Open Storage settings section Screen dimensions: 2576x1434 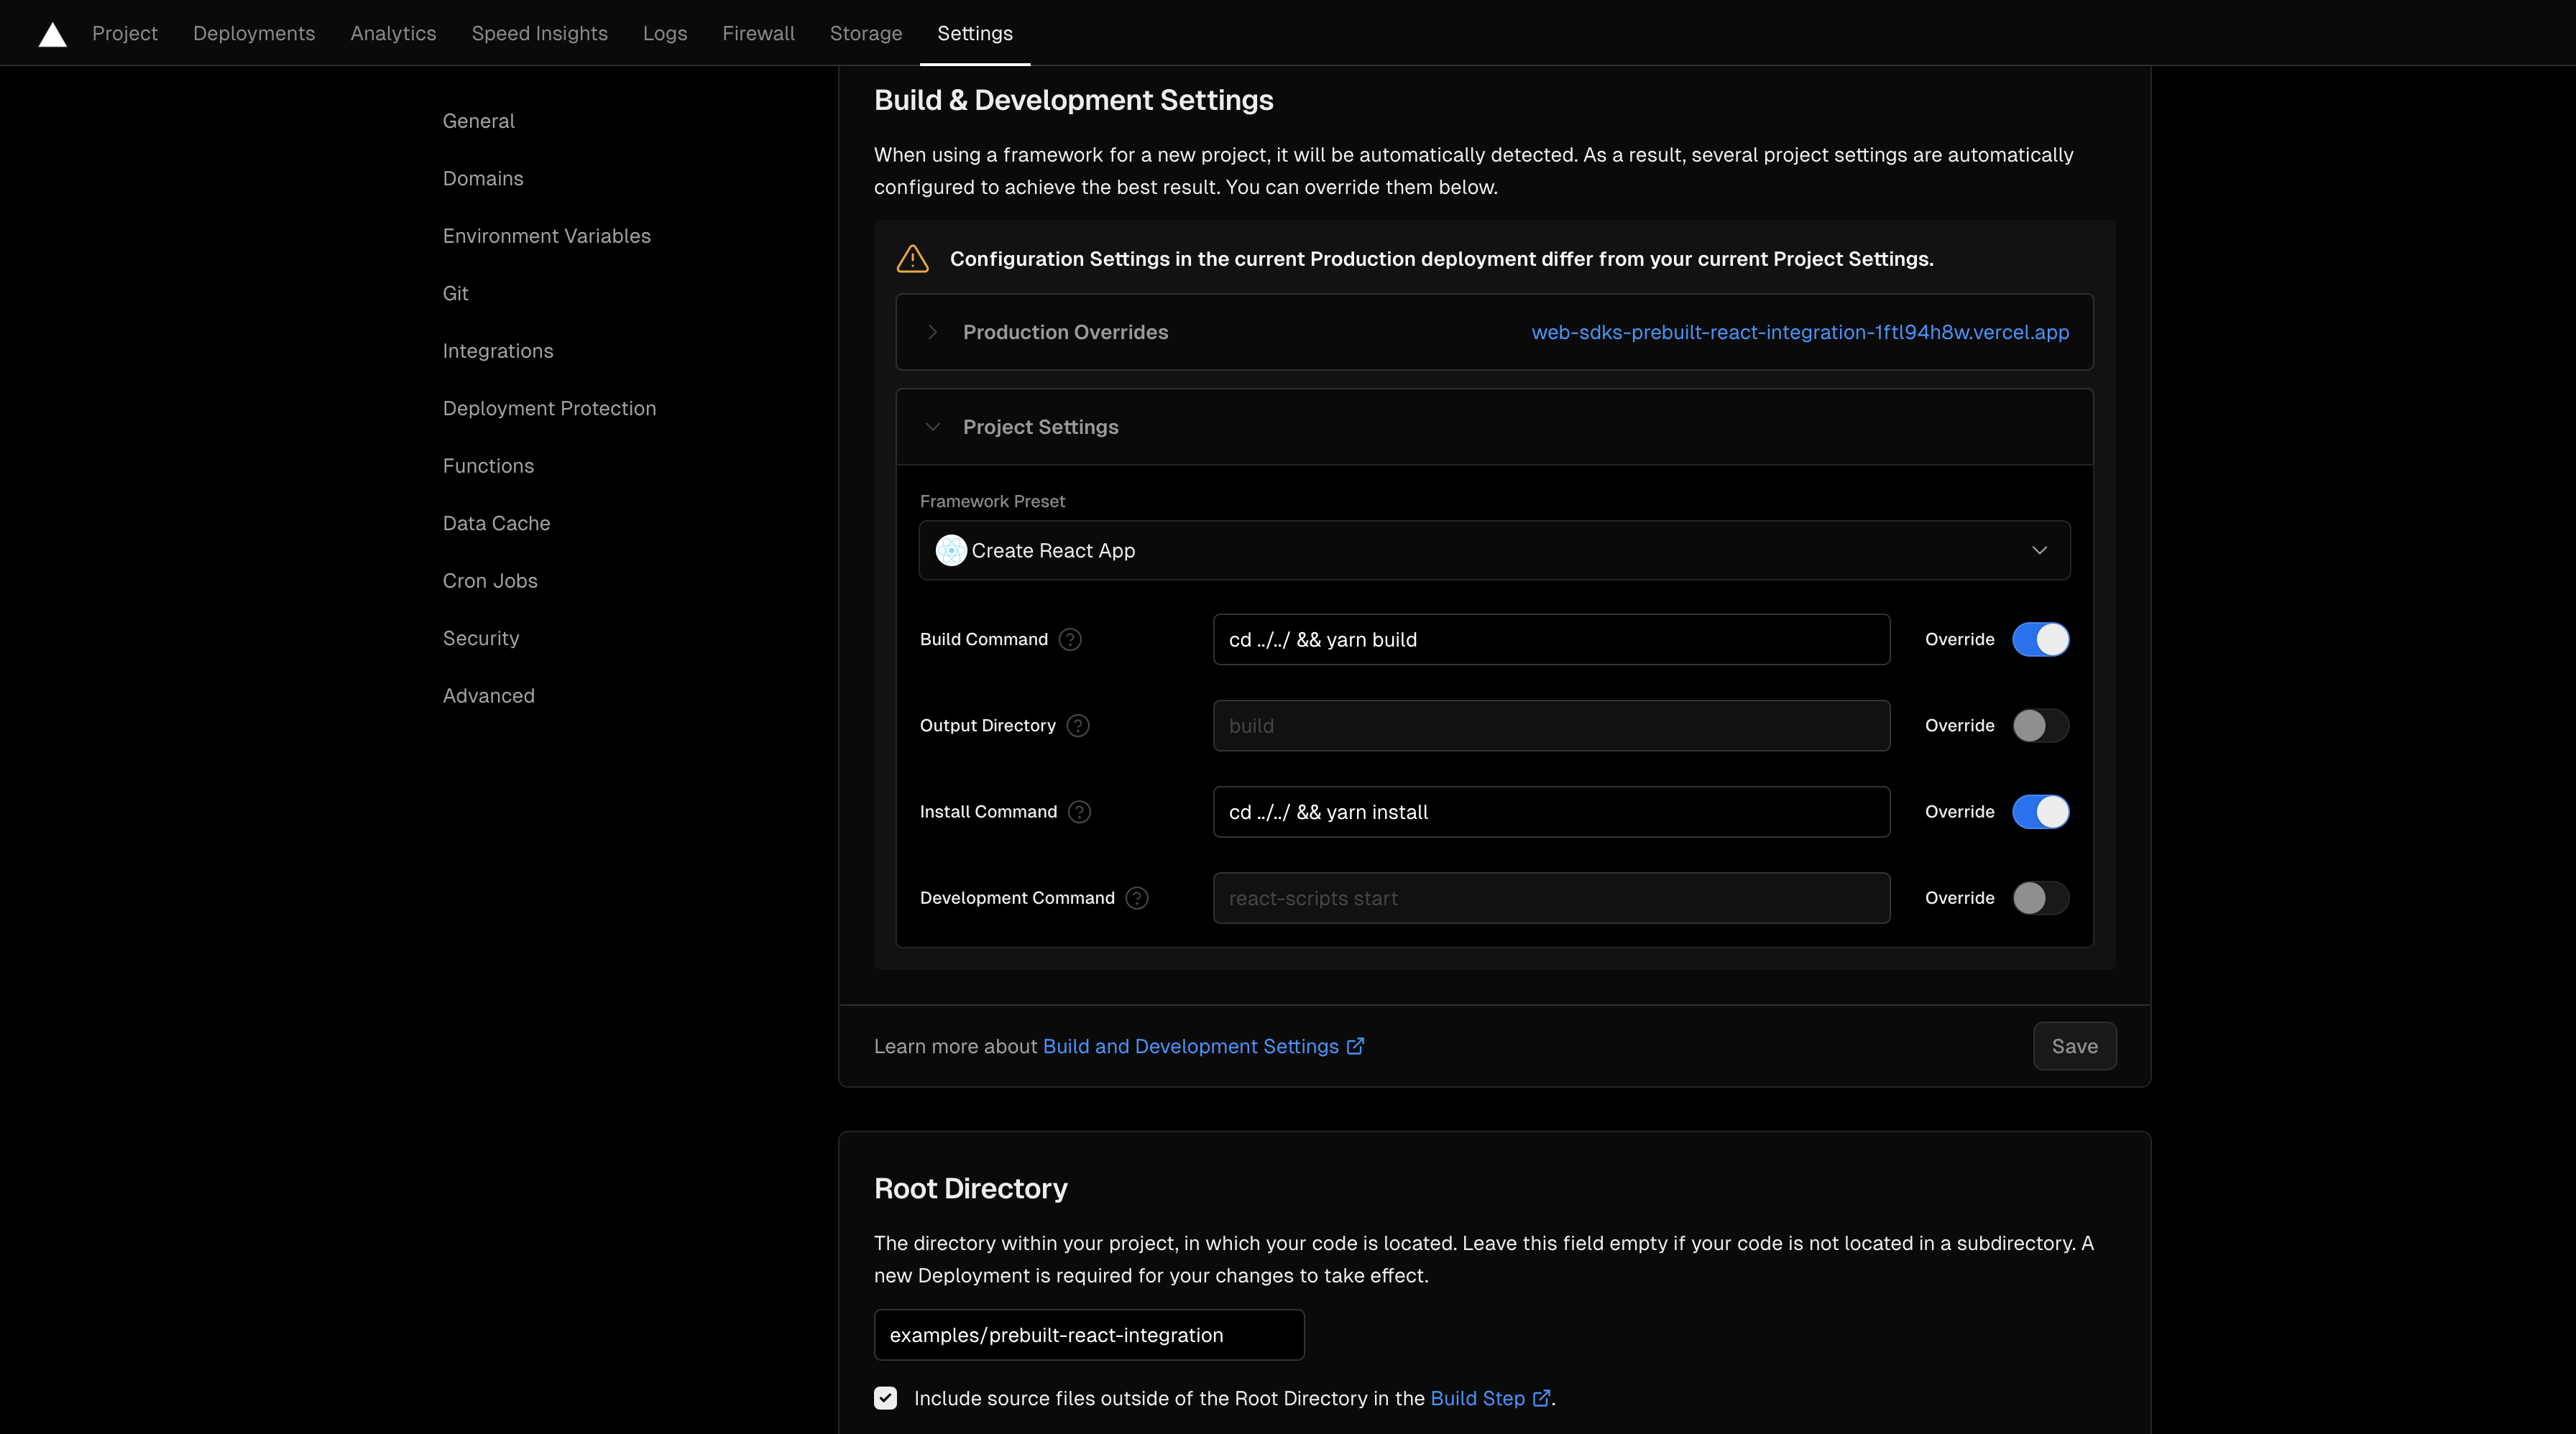coord(865,32)
